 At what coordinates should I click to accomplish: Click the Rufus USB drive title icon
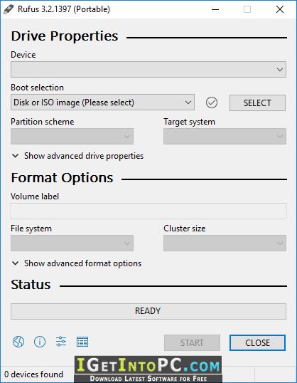[9, 9]
